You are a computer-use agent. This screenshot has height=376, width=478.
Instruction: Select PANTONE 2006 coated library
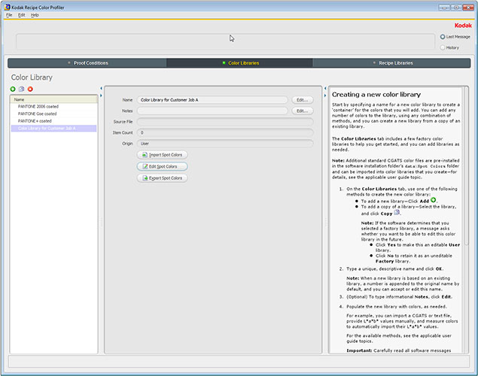tap(54, 107)
